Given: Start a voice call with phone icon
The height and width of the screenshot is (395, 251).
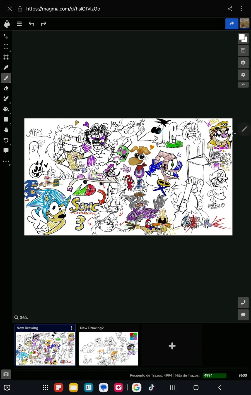Looking at the screenshot, I should click(x=243, y=302).
